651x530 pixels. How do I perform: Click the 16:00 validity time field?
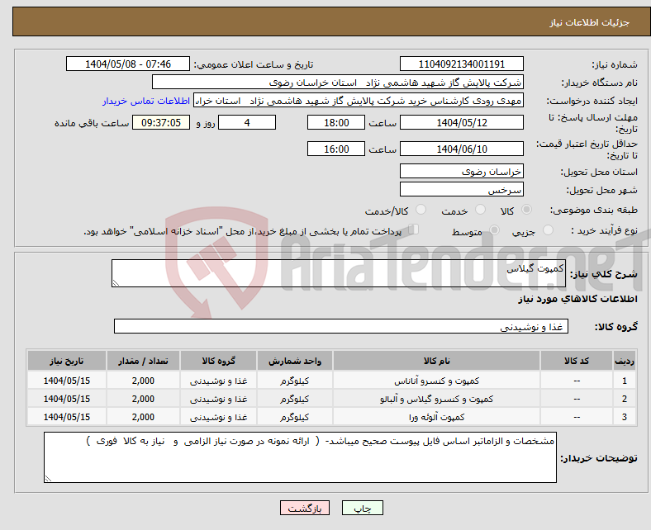(x=336, y=149)
